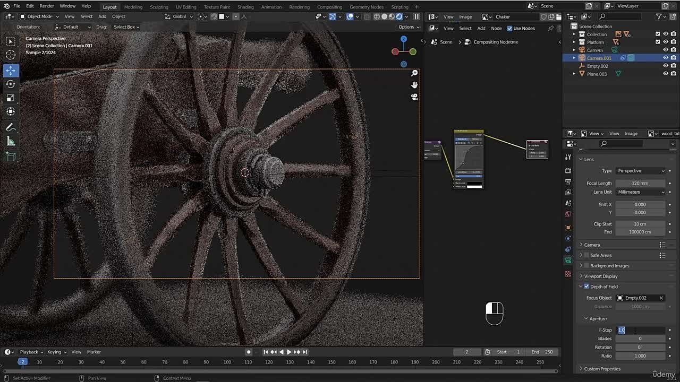Image resolution: width=680 pixels, height=382 pixels.
Task: Select the Cursor tool in viewport toolbar
Action: click(11, 55)
